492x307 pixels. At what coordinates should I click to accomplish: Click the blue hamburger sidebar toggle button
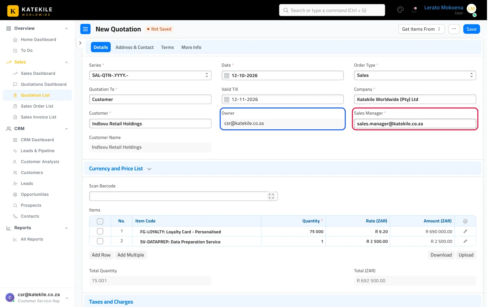85,29
